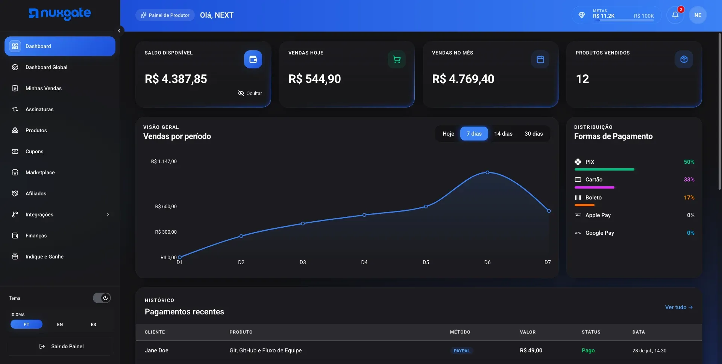Go to Minhas Vendas
This screenshot has width=722, height=364.
click(x=60, y=88)
